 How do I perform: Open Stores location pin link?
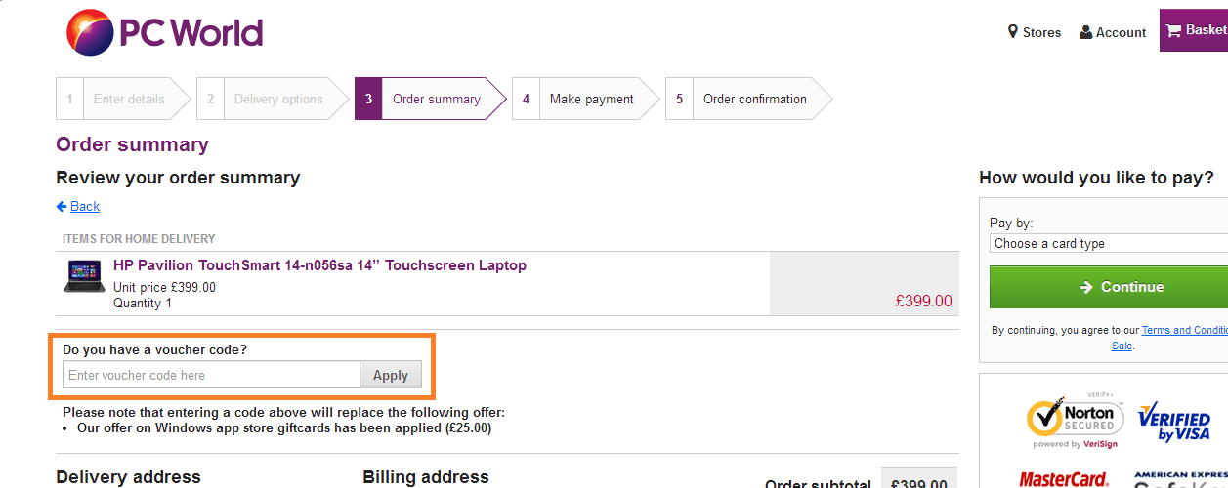click(1034, 32)
